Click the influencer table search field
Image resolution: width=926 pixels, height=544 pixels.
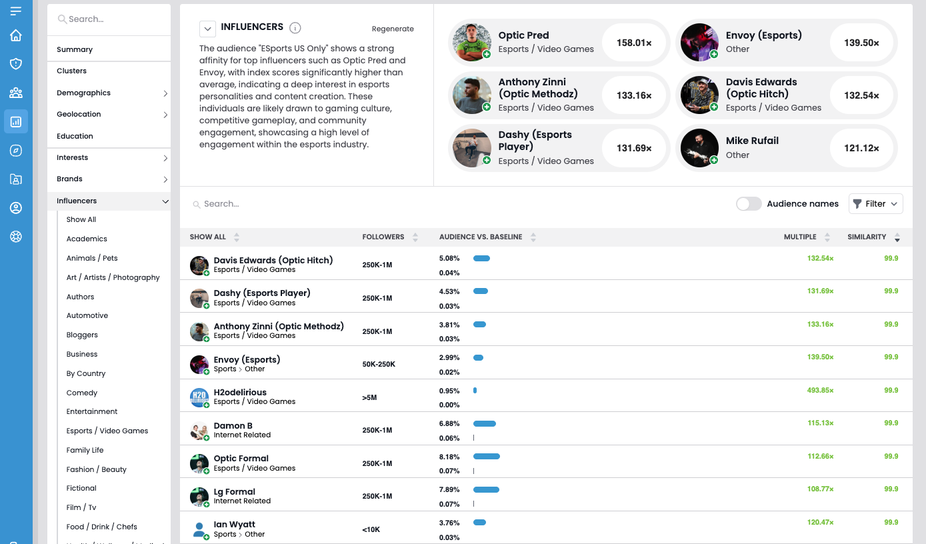[x=333, y=204]
